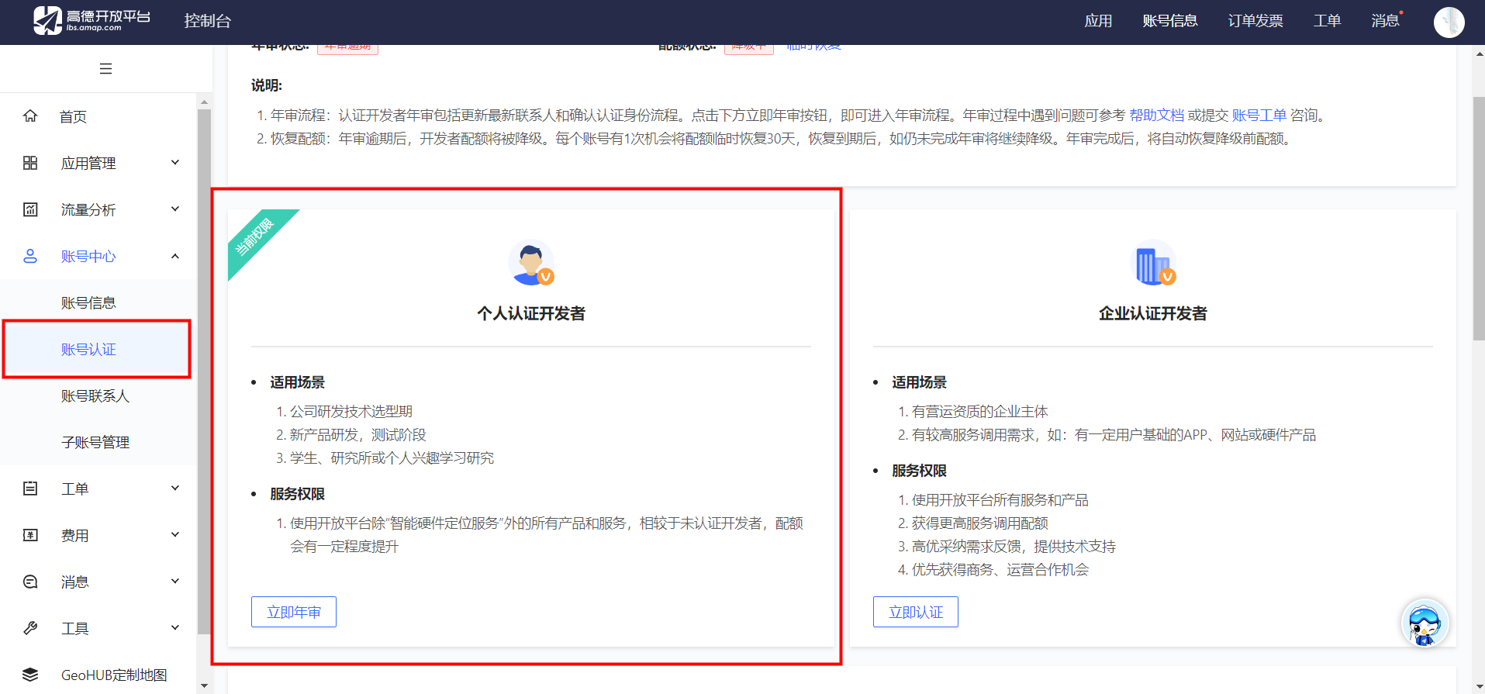1485x694 pixels.
Task: Open 工单 in the top navigation
Action: click(x=1327, y=21)
